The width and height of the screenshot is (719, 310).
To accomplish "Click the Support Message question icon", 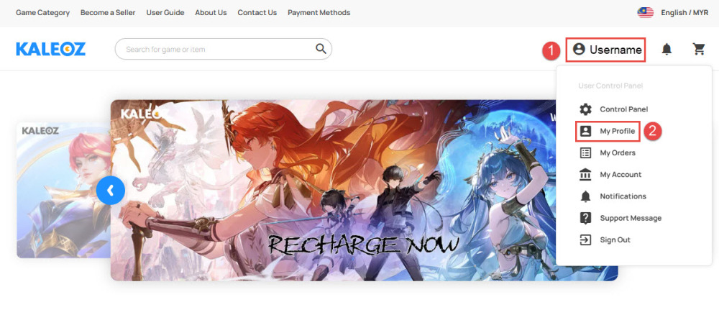I will tap(585, 218).
